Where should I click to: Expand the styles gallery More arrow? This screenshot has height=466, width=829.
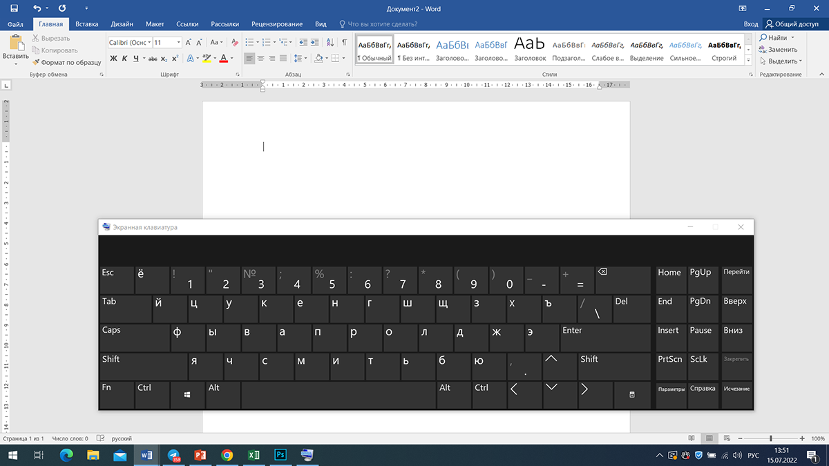point(750,61)
